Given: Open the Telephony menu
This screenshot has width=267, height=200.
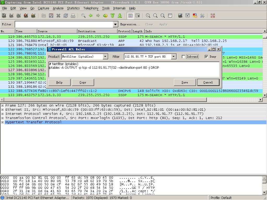Looking at the screenshot, I should (91, 8).
